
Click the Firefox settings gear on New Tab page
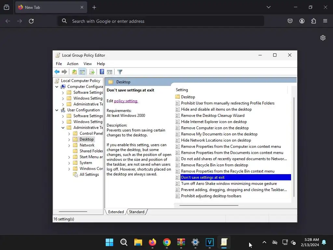pyautogui.click(x=323, y=38)
